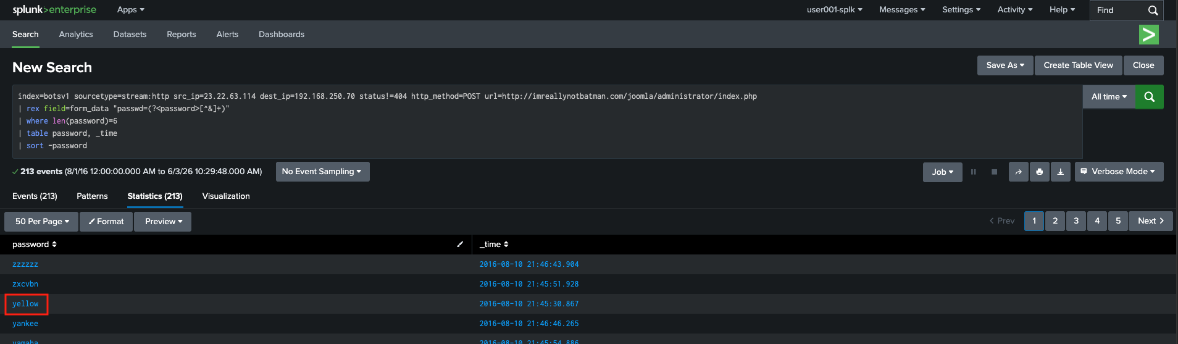The height and width of the screenshot is (344, 1178).
Task: Switch to the Search nav tab
Action: (x=25, y=35)
